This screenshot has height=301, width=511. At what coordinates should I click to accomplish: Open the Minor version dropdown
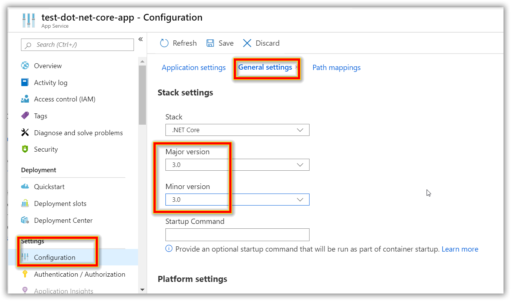point(237,200)
